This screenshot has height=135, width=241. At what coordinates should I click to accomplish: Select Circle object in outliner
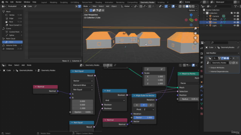pyautogui.click(x=215, y=19)
